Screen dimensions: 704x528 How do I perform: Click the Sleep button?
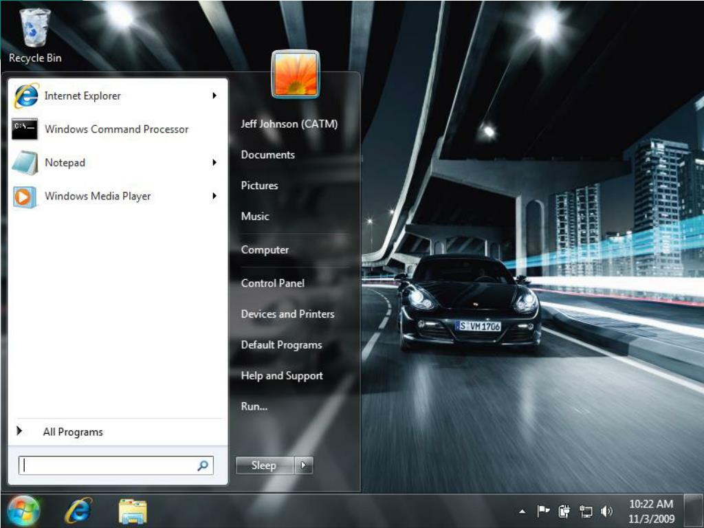[265, 465]
